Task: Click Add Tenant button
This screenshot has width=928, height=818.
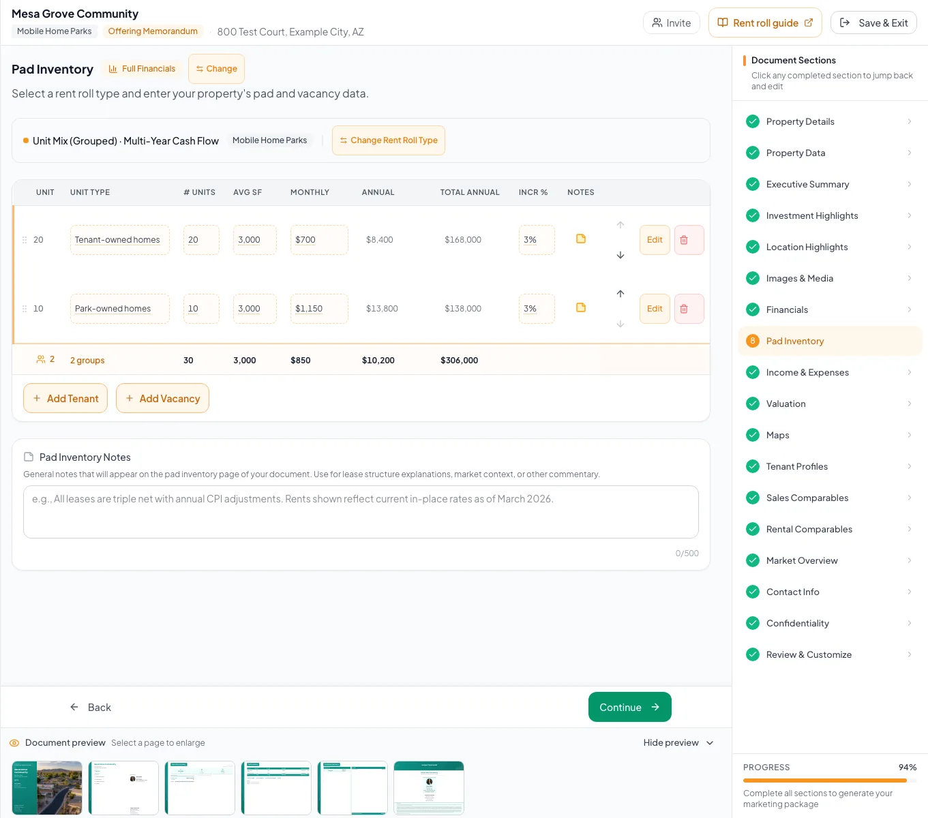Action: pyautogui.click(x=65, y=398)
